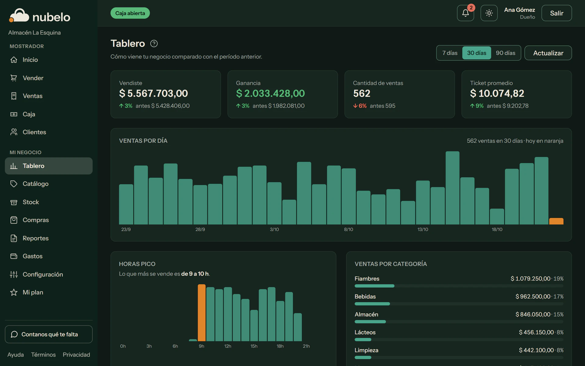
Task: Click the Vender cart icon
Action: [14, 78]
